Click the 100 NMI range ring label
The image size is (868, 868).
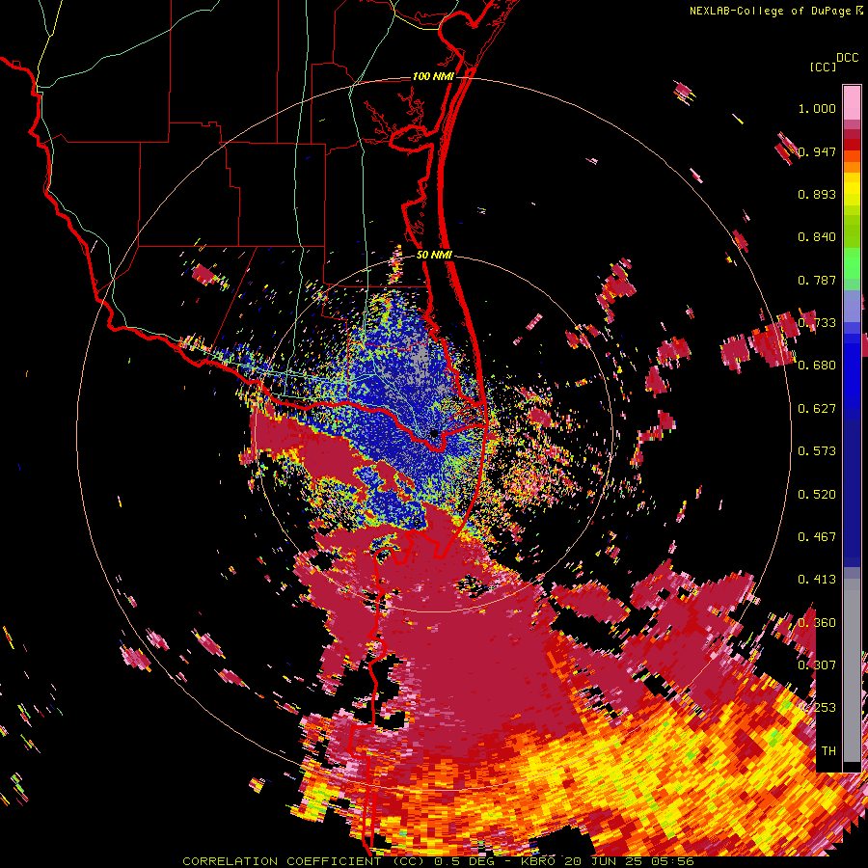point(433,76)
